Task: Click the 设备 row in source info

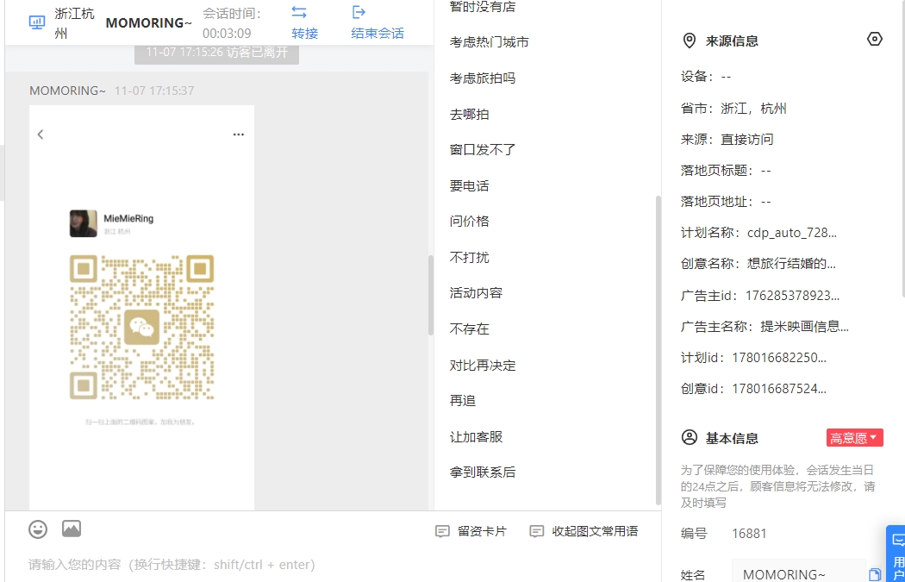Action: point(706,77)
